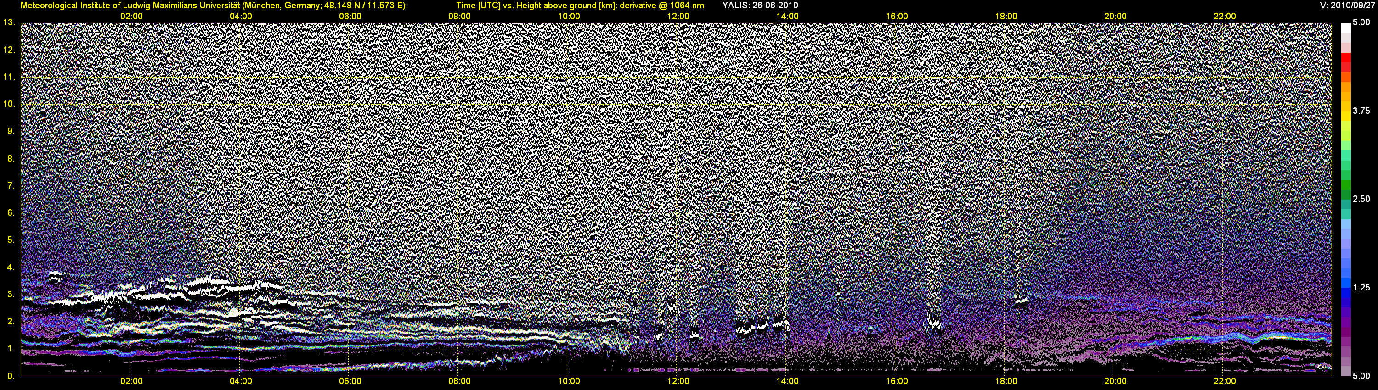The image size is (1378, 390).
Task: Click the 'V: 2010/09/27' version text
Action: [1346, 6]
